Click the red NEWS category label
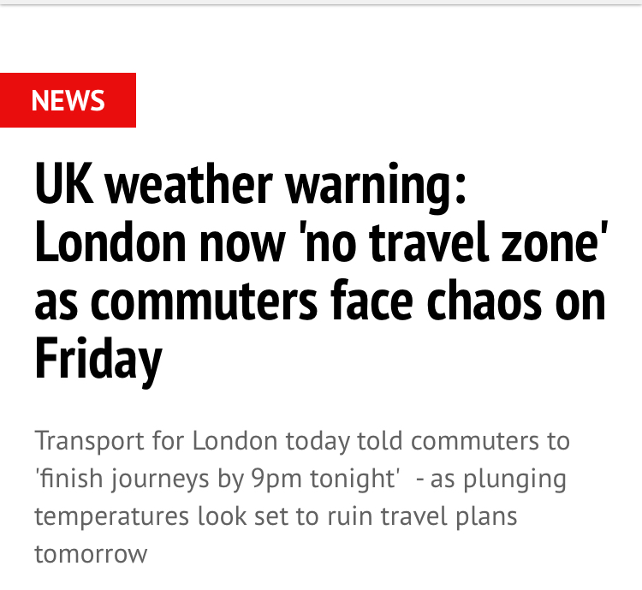This screenshot has height=590, width=642. coord(68,101)
